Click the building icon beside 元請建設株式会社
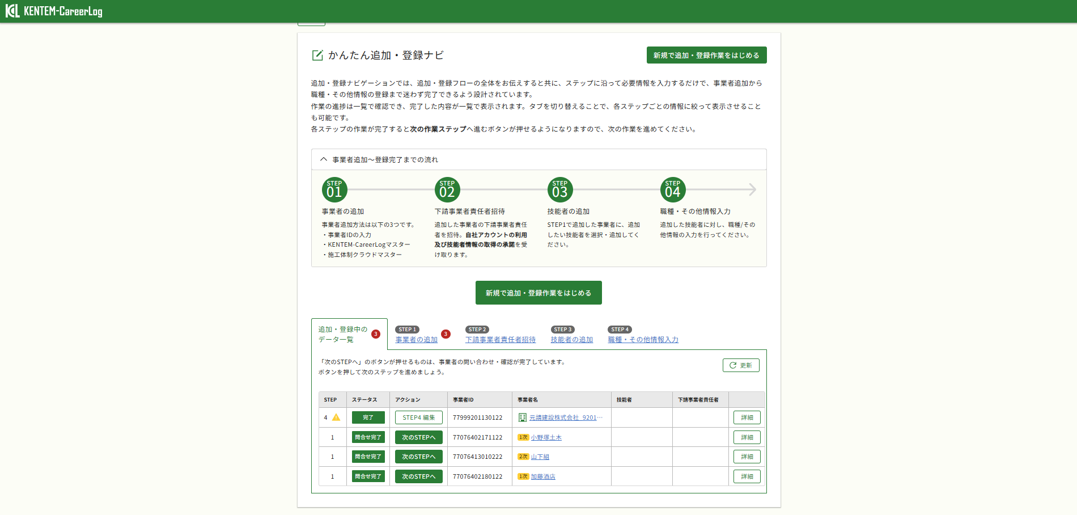This screenshot has width=1077, height=515. coord(522,417)
